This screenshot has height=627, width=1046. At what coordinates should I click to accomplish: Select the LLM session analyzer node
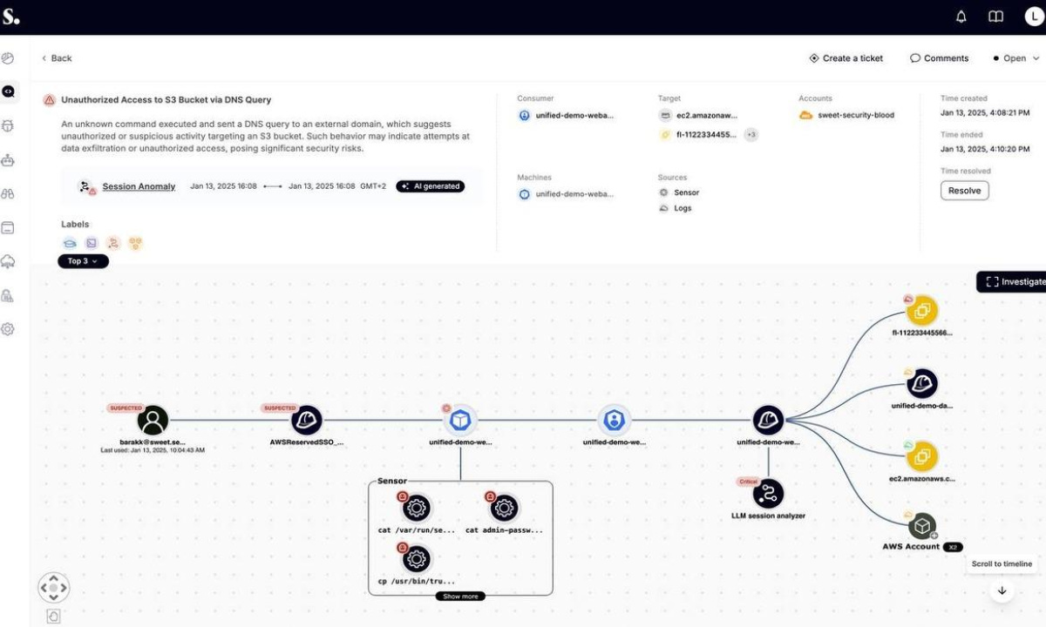[x=768, y=494]
